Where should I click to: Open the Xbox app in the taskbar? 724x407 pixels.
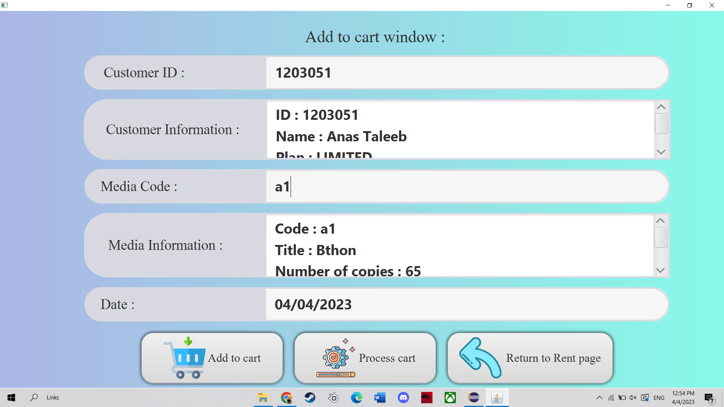(450, 398)
